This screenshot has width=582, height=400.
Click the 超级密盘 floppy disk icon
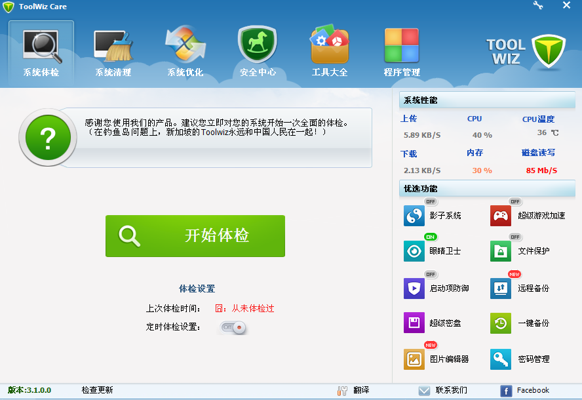tap(414, 323)
